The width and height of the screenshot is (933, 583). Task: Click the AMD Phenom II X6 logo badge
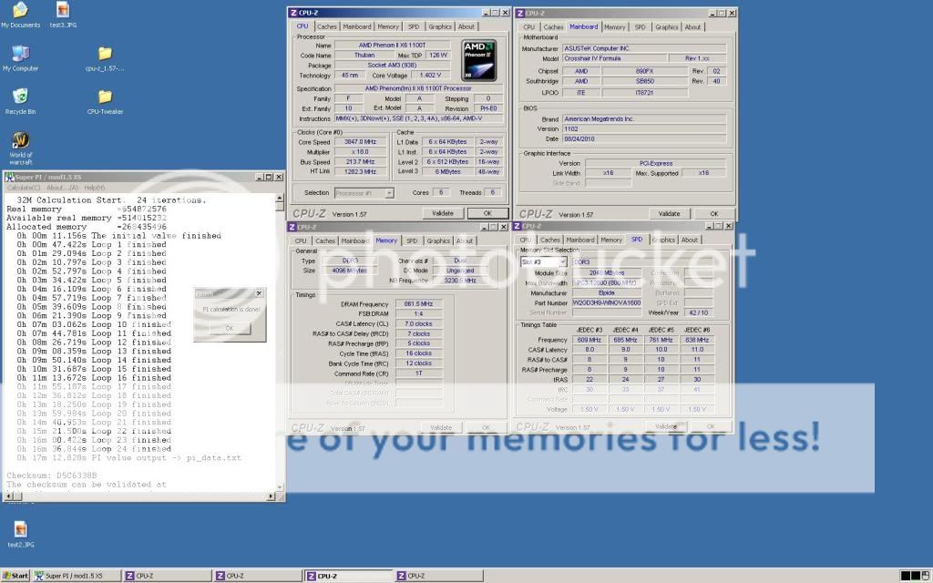478,58
